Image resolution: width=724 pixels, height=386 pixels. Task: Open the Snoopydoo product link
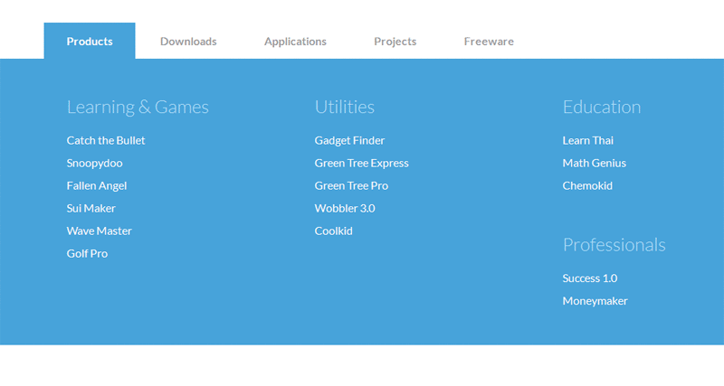coord(94,163)
